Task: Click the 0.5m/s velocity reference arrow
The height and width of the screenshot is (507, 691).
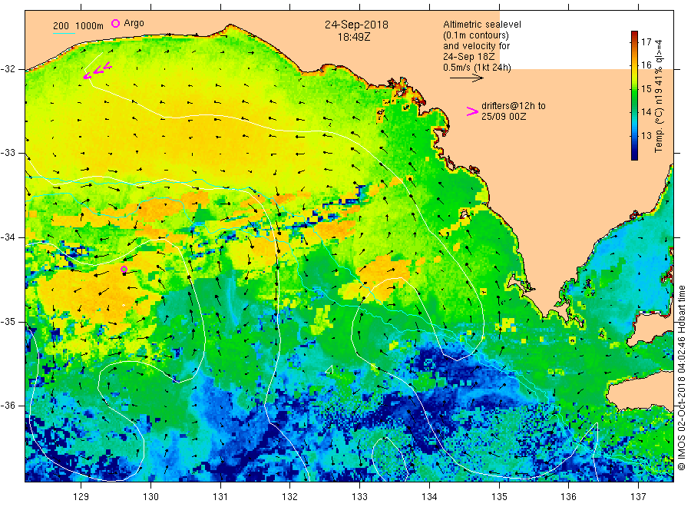Action: click(467, 78)
